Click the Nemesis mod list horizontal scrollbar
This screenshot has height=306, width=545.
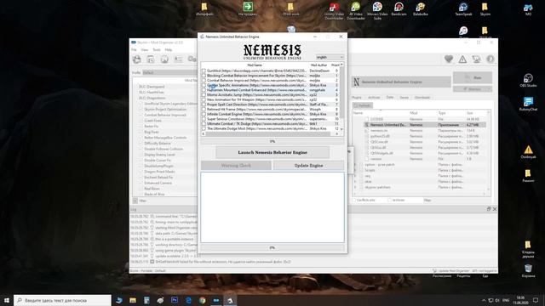pos(270,133)
